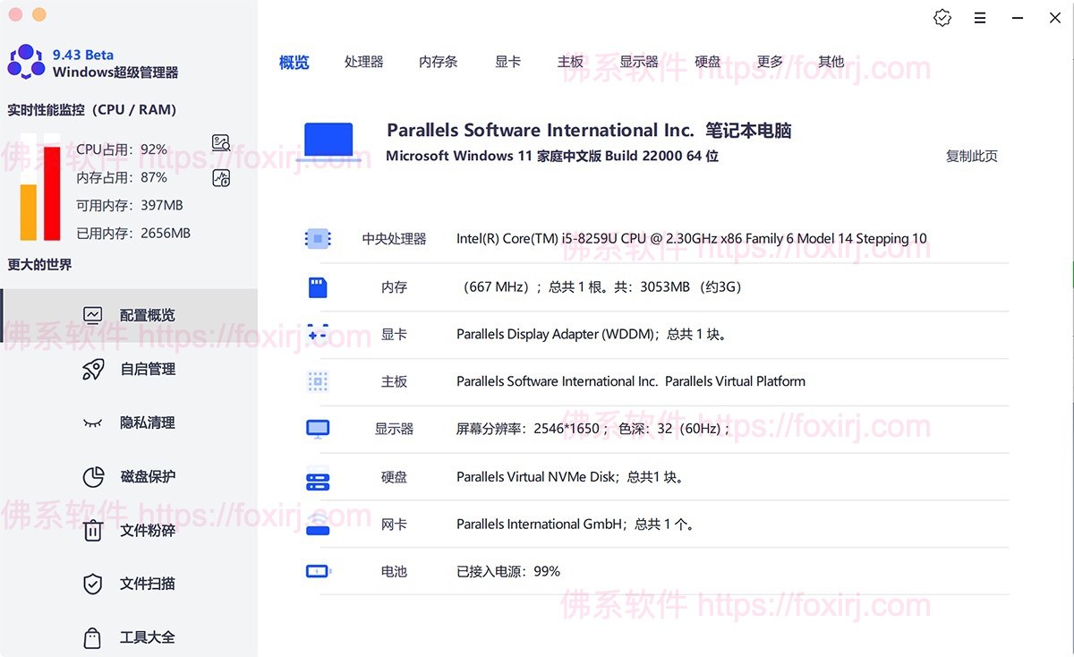Click the 复制此页 link
The image size is (1074, 657).
972,155
